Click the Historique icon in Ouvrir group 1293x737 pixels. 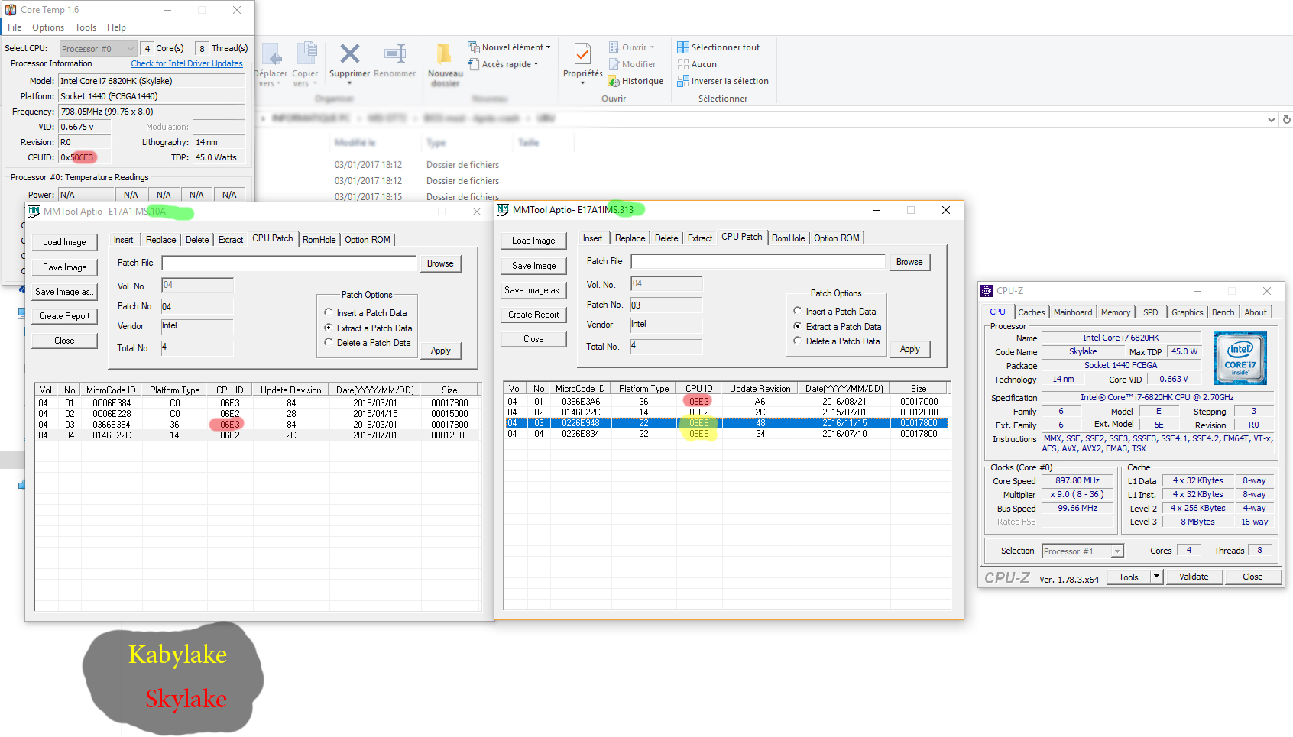point(614,81)
